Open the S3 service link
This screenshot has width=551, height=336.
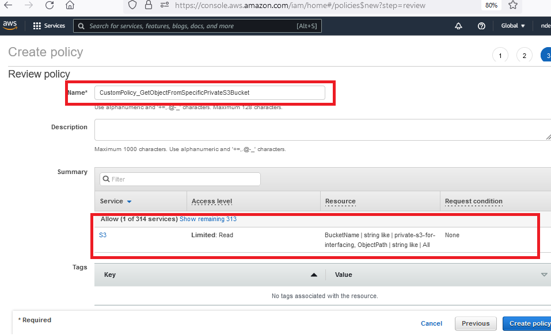point(103,235)
